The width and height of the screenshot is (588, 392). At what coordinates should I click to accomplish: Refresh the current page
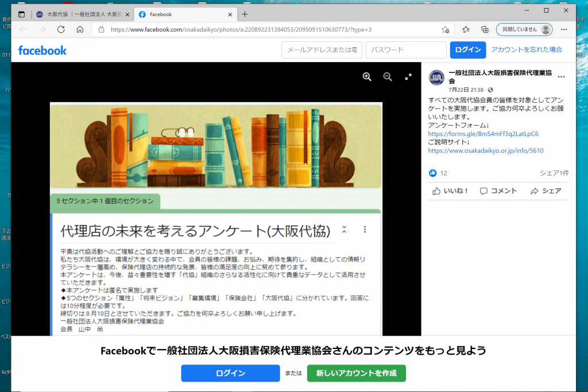[61, 29]
